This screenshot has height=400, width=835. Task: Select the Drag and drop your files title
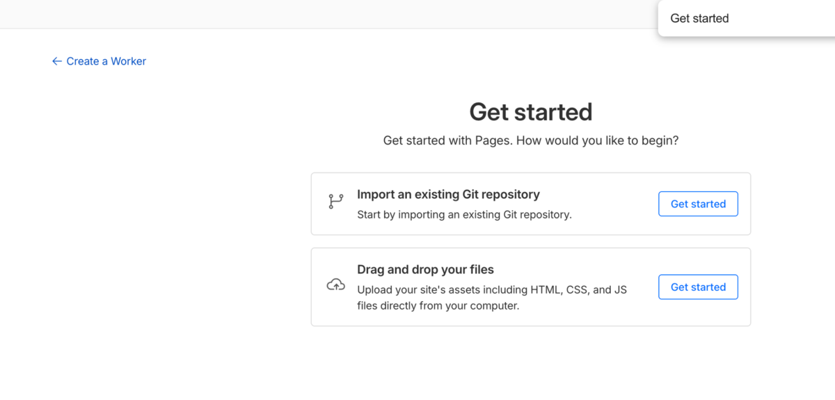click(x=425, y=269)
